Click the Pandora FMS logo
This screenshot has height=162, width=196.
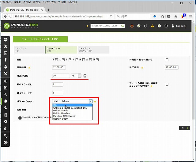[x=21, y=26]
